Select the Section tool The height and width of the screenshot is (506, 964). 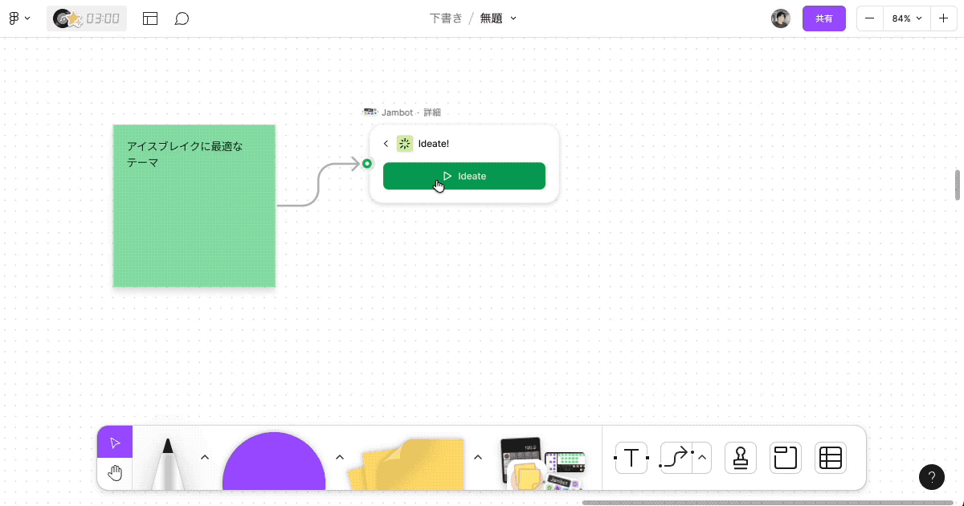pos(785,458)
